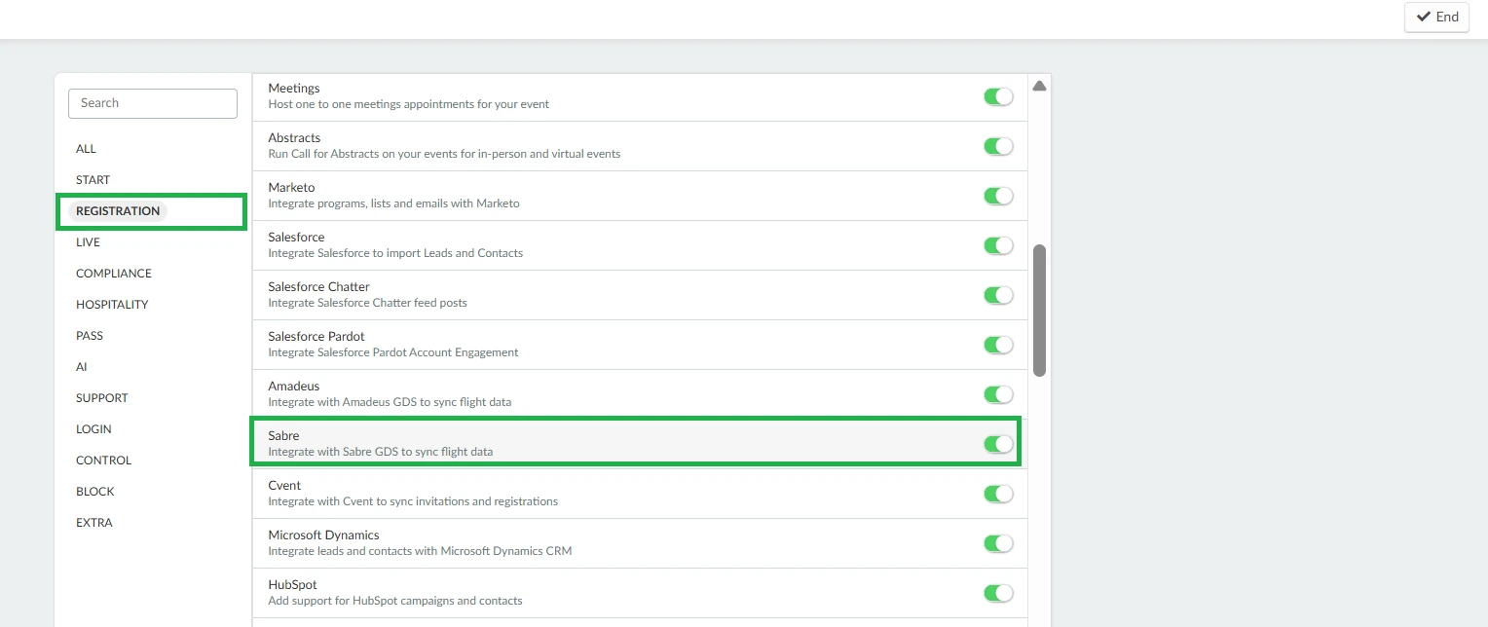
Task: Disable the Salesforce Pardot toggle
Action: 998,345
